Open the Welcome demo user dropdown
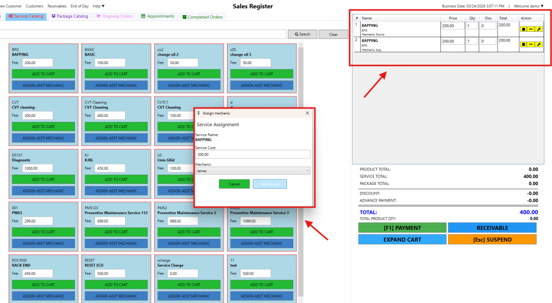552x303 pixels. click(x=528, y=6)
